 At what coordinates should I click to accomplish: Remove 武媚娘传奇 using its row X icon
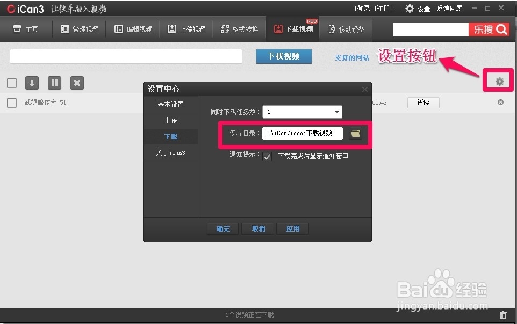500,102
